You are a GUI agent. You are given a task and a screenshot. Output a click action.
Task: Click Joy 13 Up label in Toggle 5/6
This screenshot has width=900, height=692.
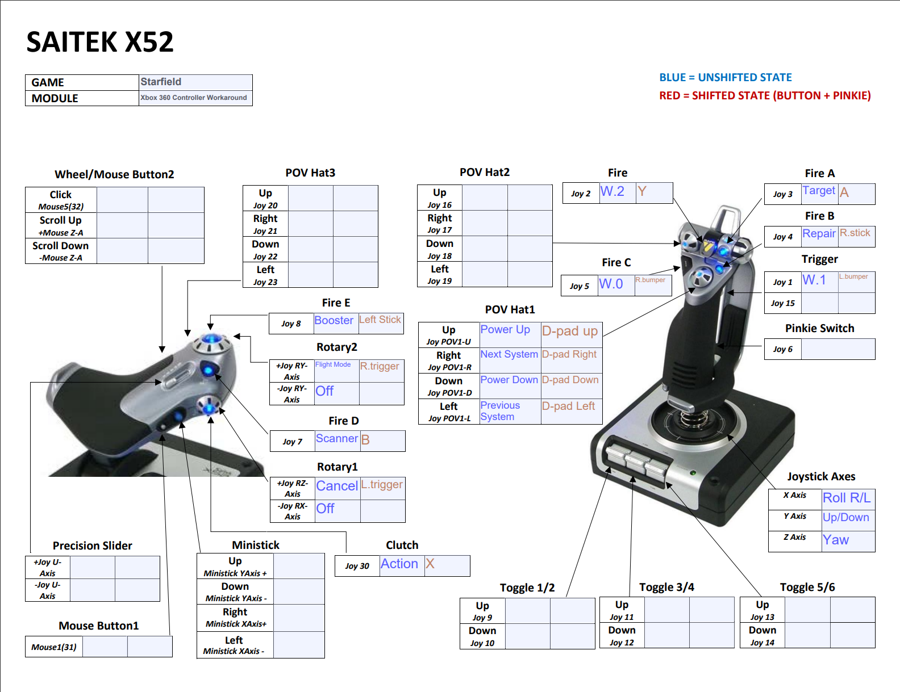763,610
